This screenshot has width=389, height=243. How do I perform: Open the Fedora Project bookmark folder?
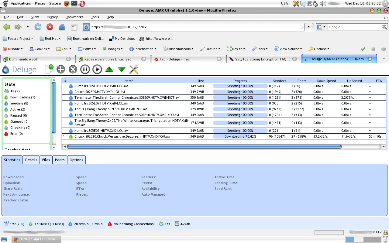19,39
